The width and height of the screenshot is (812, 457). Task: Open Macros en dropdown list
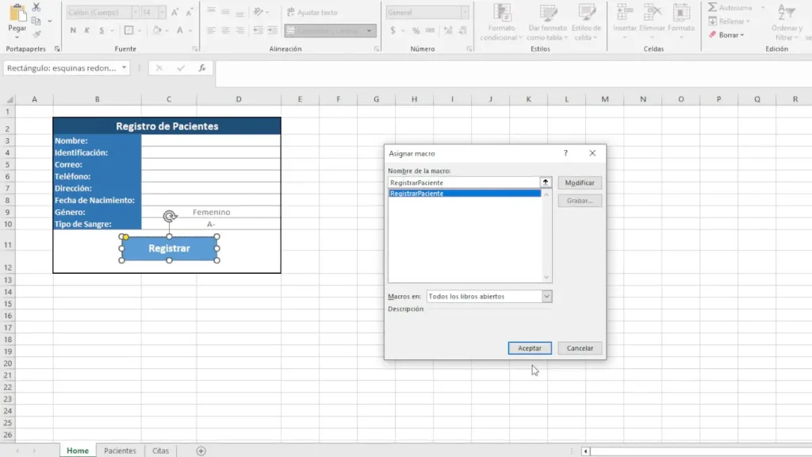(546, 297)
